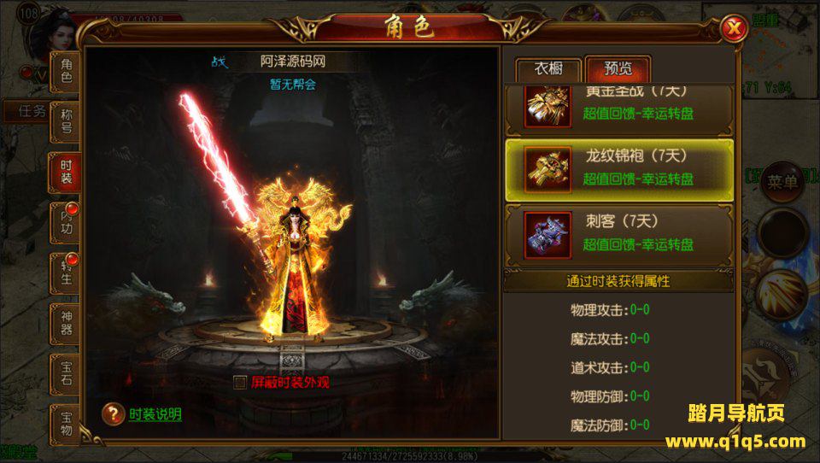
Task: Click the 黄金圣战 costume icon
Action: click(x=548, y=107)
